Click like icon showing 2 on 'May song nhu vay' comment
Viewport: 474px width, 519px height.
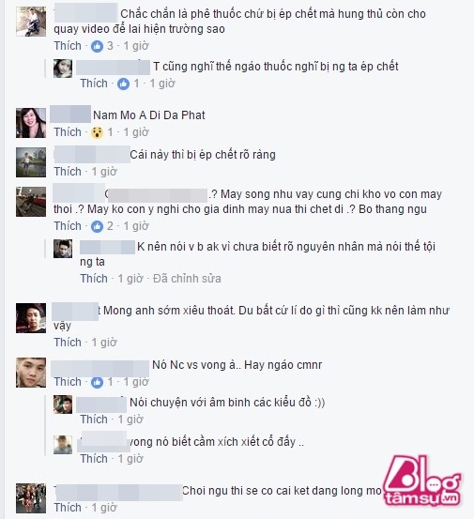click(97, 226)
